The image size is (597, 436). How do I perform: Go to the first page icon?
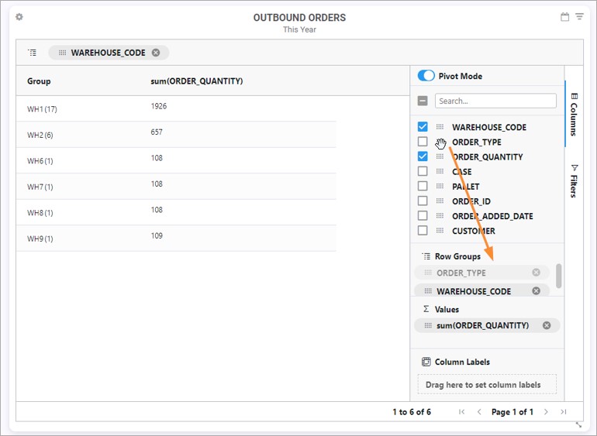(x=462, y=412)
